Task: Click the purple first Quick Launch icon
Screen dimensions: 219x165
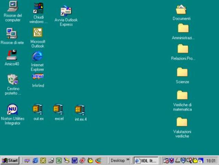Action: tap(27, 161)
